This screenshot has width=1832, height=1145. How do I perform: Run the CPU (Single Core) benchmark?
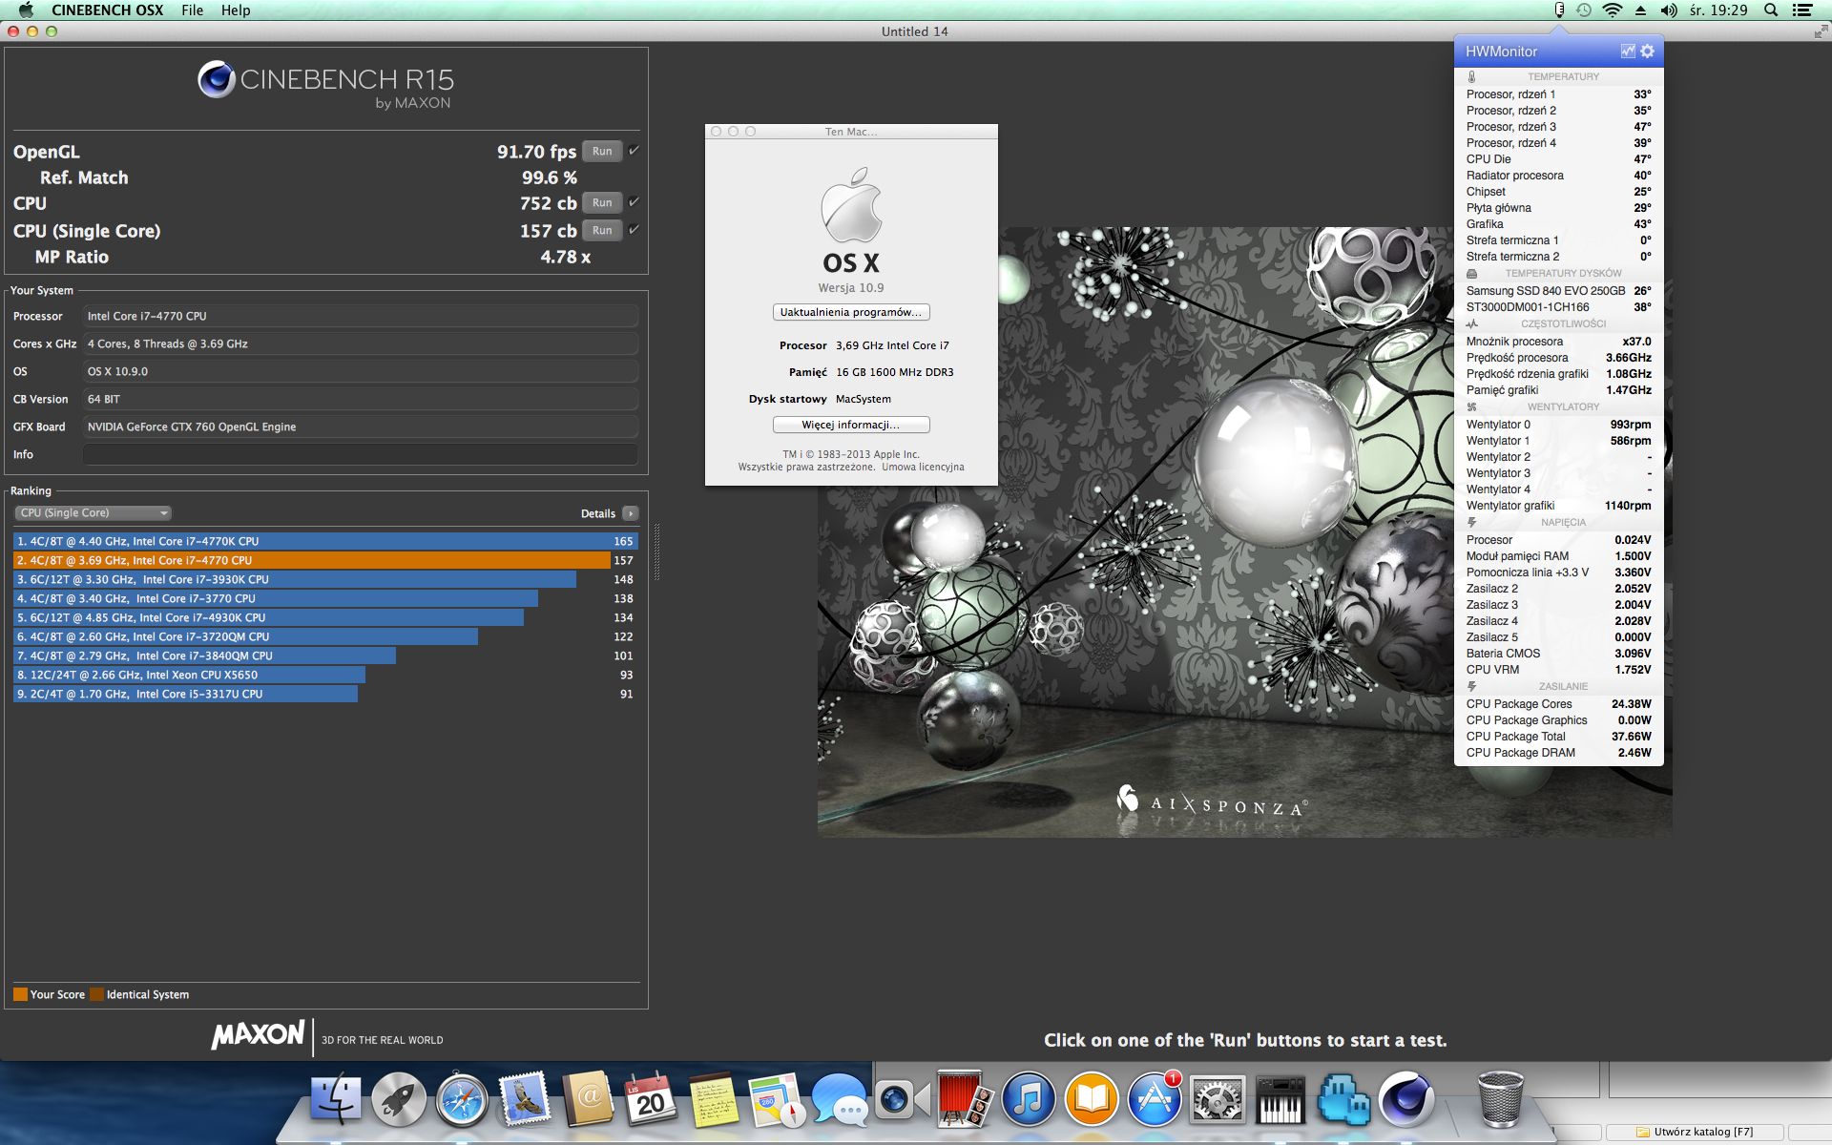click(x=602, y=230)
